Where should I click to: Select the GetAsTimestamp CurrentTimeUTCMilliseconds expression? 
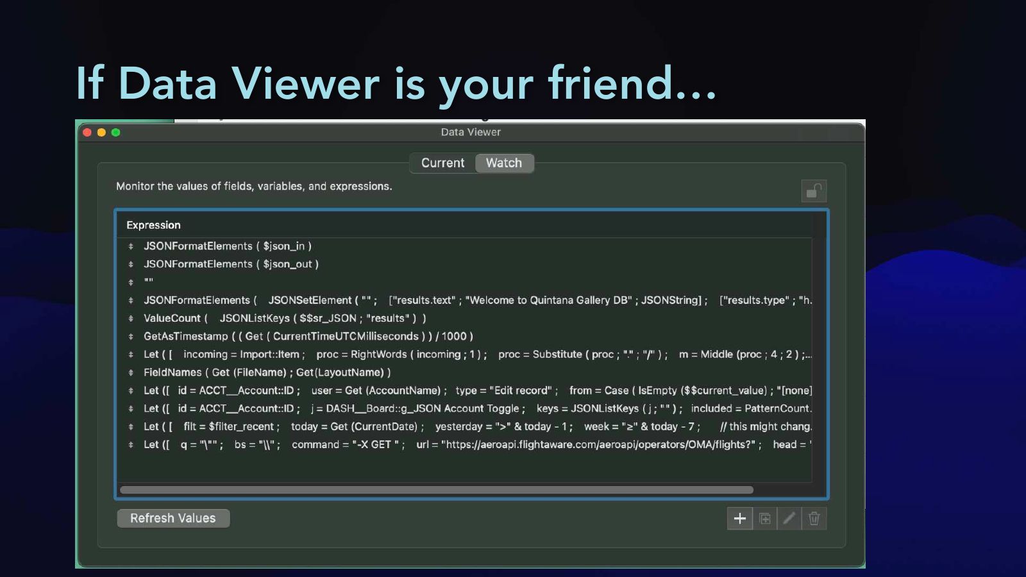pyautogui.click(x=308, y=336)
